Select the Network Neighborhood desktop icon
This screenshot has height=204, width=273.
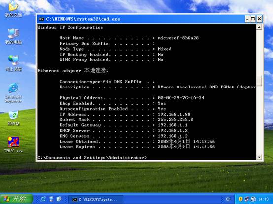[x=13, y=63]
